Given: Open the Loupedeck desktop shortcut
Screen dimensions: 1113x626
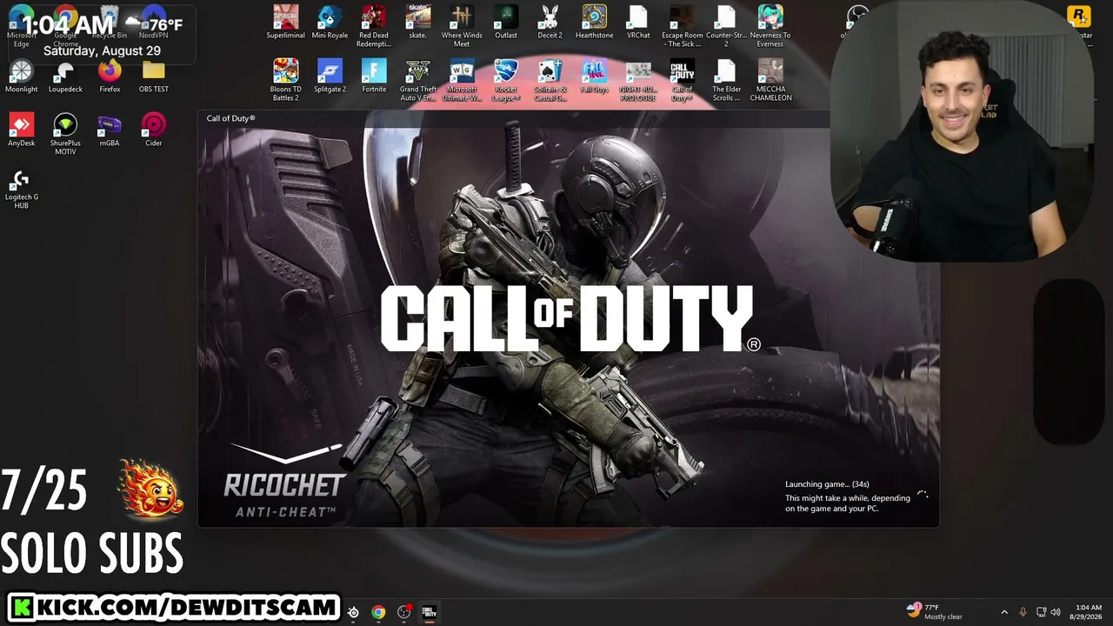Looking at the screenshot, I should point(65,77).
